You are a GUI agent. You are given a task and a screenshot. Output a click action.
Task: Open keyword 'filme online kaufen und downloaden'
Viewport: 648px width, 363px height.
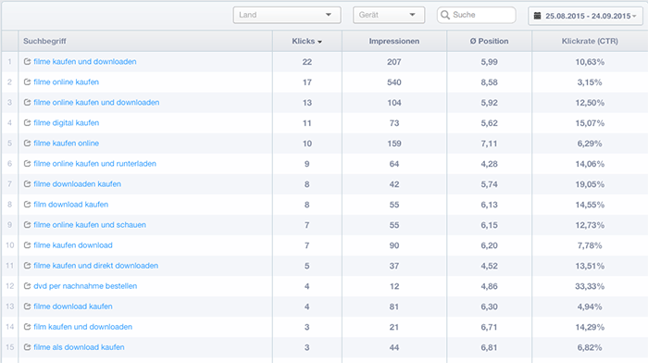pyautogui.click(x=96, y=102)
